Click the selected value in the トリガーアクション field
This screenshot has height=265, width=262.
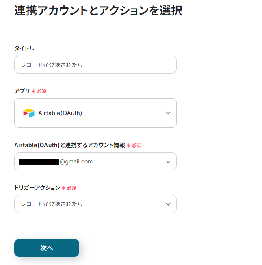[52, 204]
